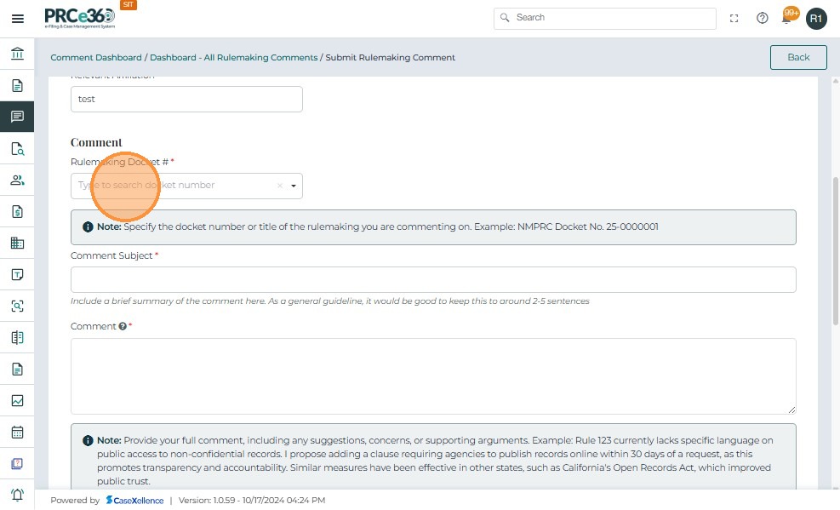
Task: Open the comments sidebar icon
Action: click(x=17, y=117)
